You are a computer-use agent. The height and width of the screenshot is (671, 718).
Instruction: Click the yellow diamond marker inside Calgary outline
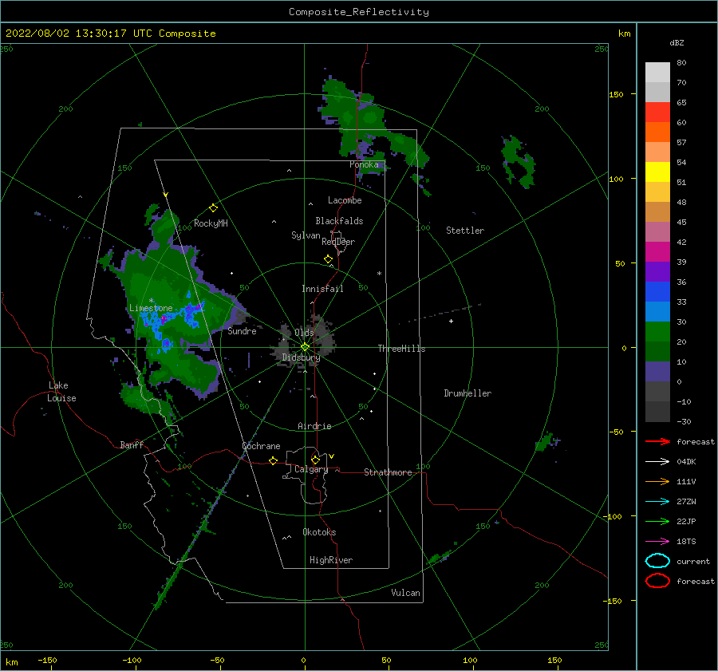[x=315, y=460]
